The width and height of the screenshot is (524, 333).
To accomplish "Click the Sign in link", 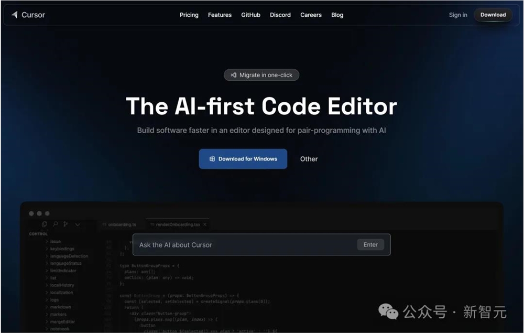I will click(458, 15).
